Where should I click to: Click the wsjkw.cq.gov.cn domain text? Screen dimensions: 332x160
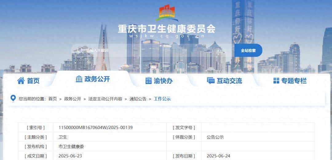coord(167,36)
